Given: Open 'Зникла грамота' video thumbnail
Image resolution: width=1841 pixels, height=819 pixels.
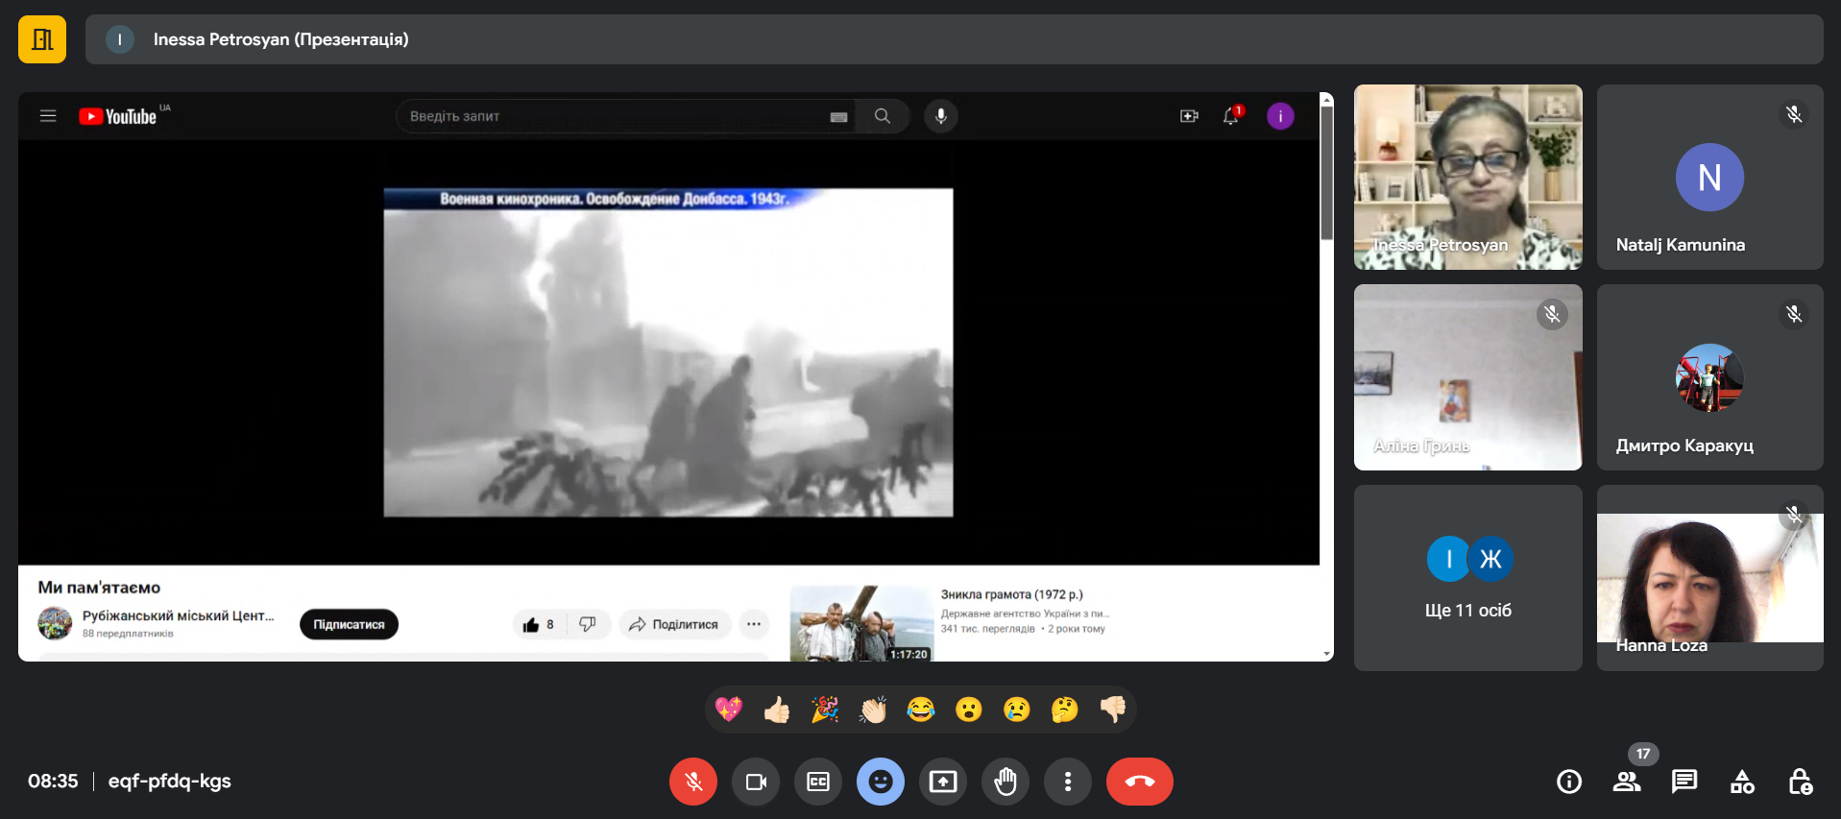Looking at the screenshot, I should 860,623.
